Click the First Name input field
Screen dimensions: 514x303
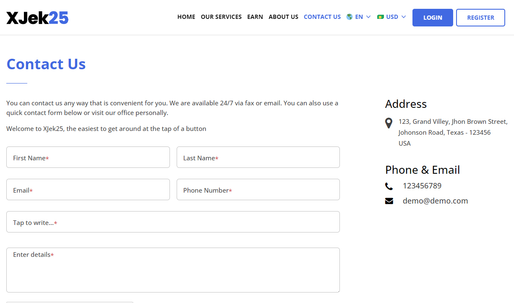tap(88, 157)
